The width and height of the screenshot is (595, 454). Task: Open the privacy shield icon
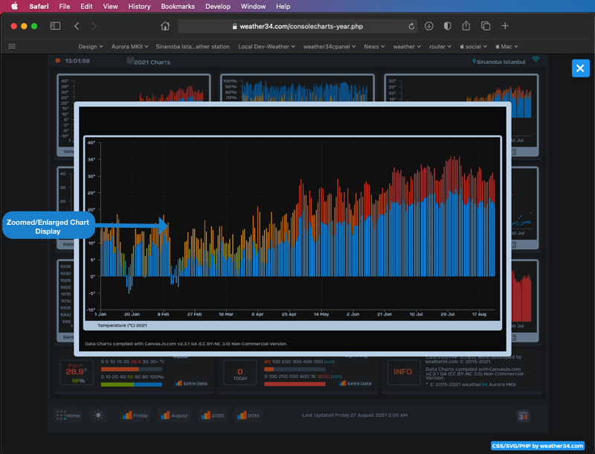click(448, 26)
